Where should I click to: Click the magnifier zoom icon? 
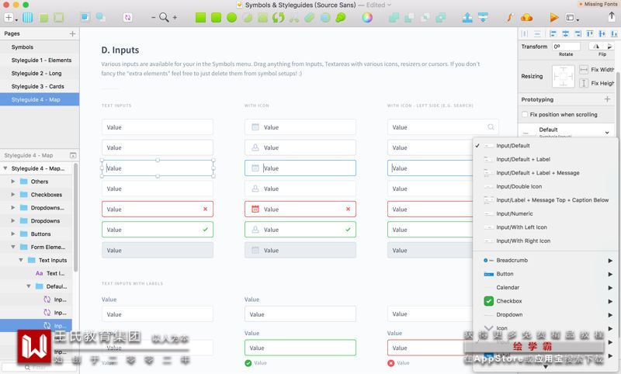pyautogui.click(x=164, y=17)
